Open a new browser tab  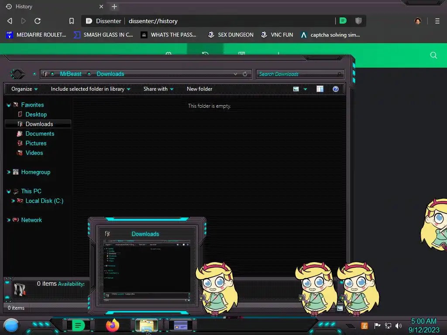tap(114, 6)
